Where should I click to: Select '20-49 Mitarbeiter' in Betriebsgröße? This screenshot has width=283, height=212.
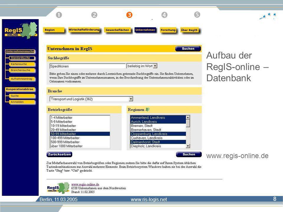point(80,130)
